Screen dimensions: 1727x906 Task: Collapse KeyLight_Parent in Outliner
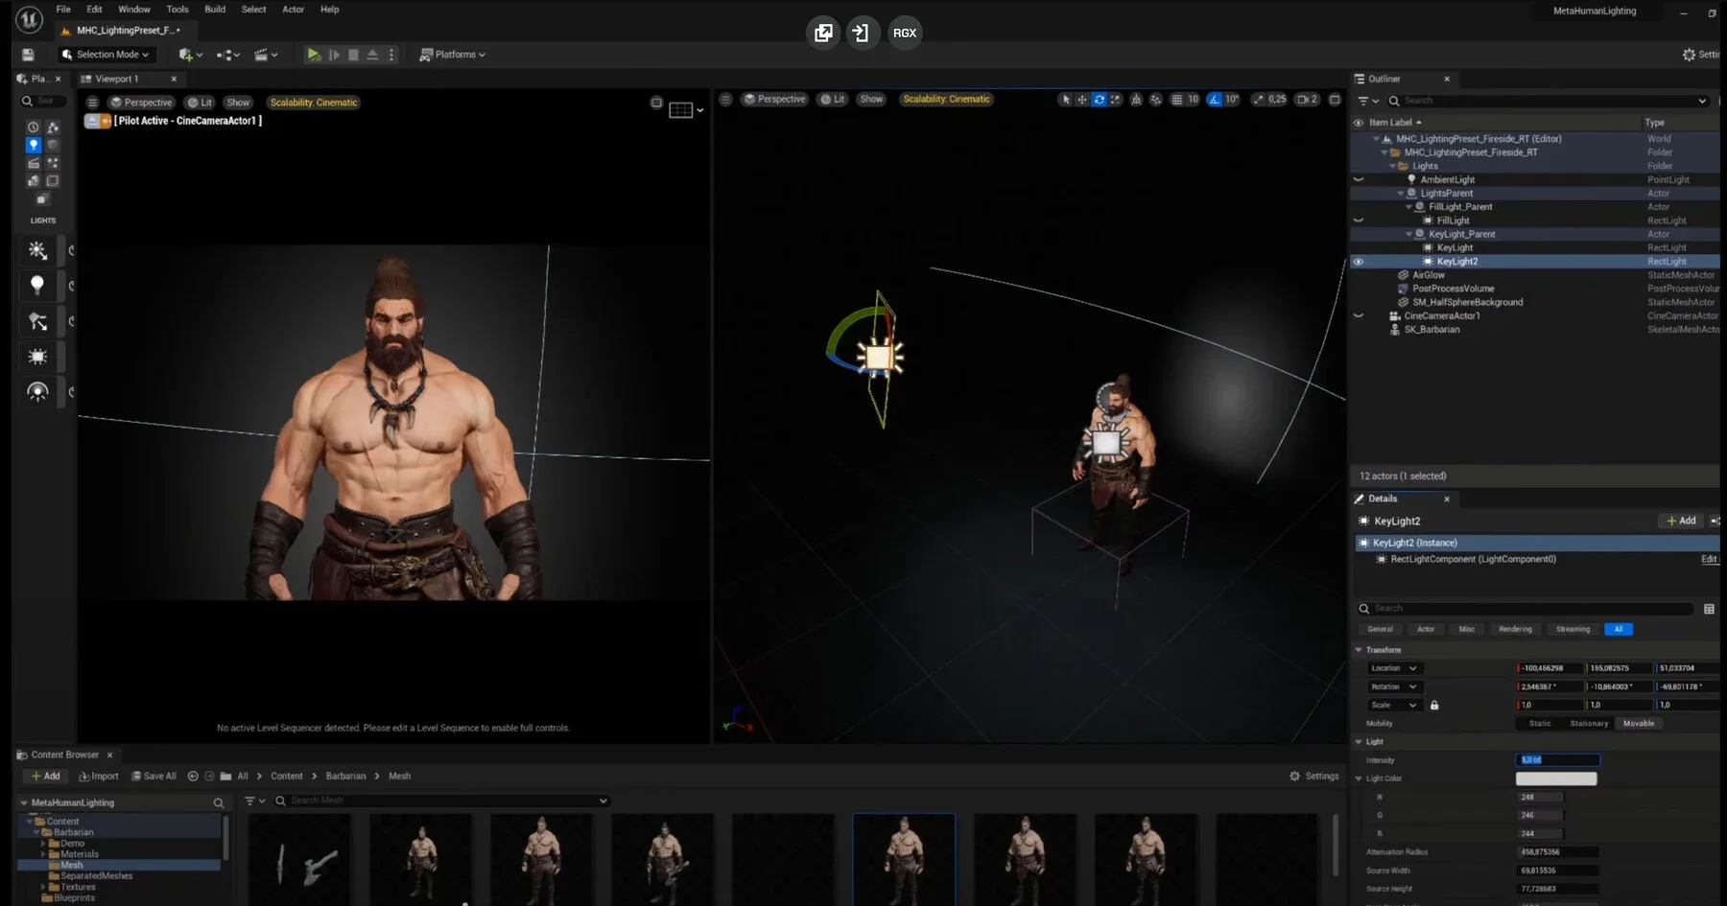[1409, 234]
